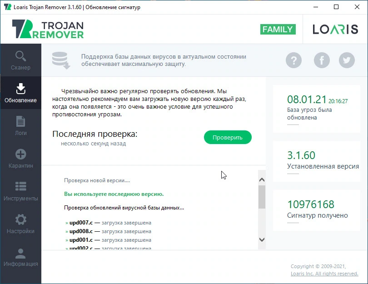
Task: Click the question mark help icon
Action: click(x=293, y=60)
